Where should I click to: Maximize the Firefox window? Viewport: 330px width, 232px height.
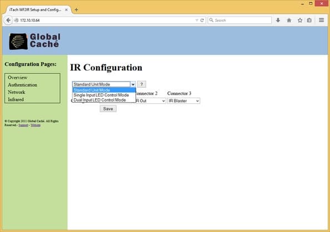(311, 3)
